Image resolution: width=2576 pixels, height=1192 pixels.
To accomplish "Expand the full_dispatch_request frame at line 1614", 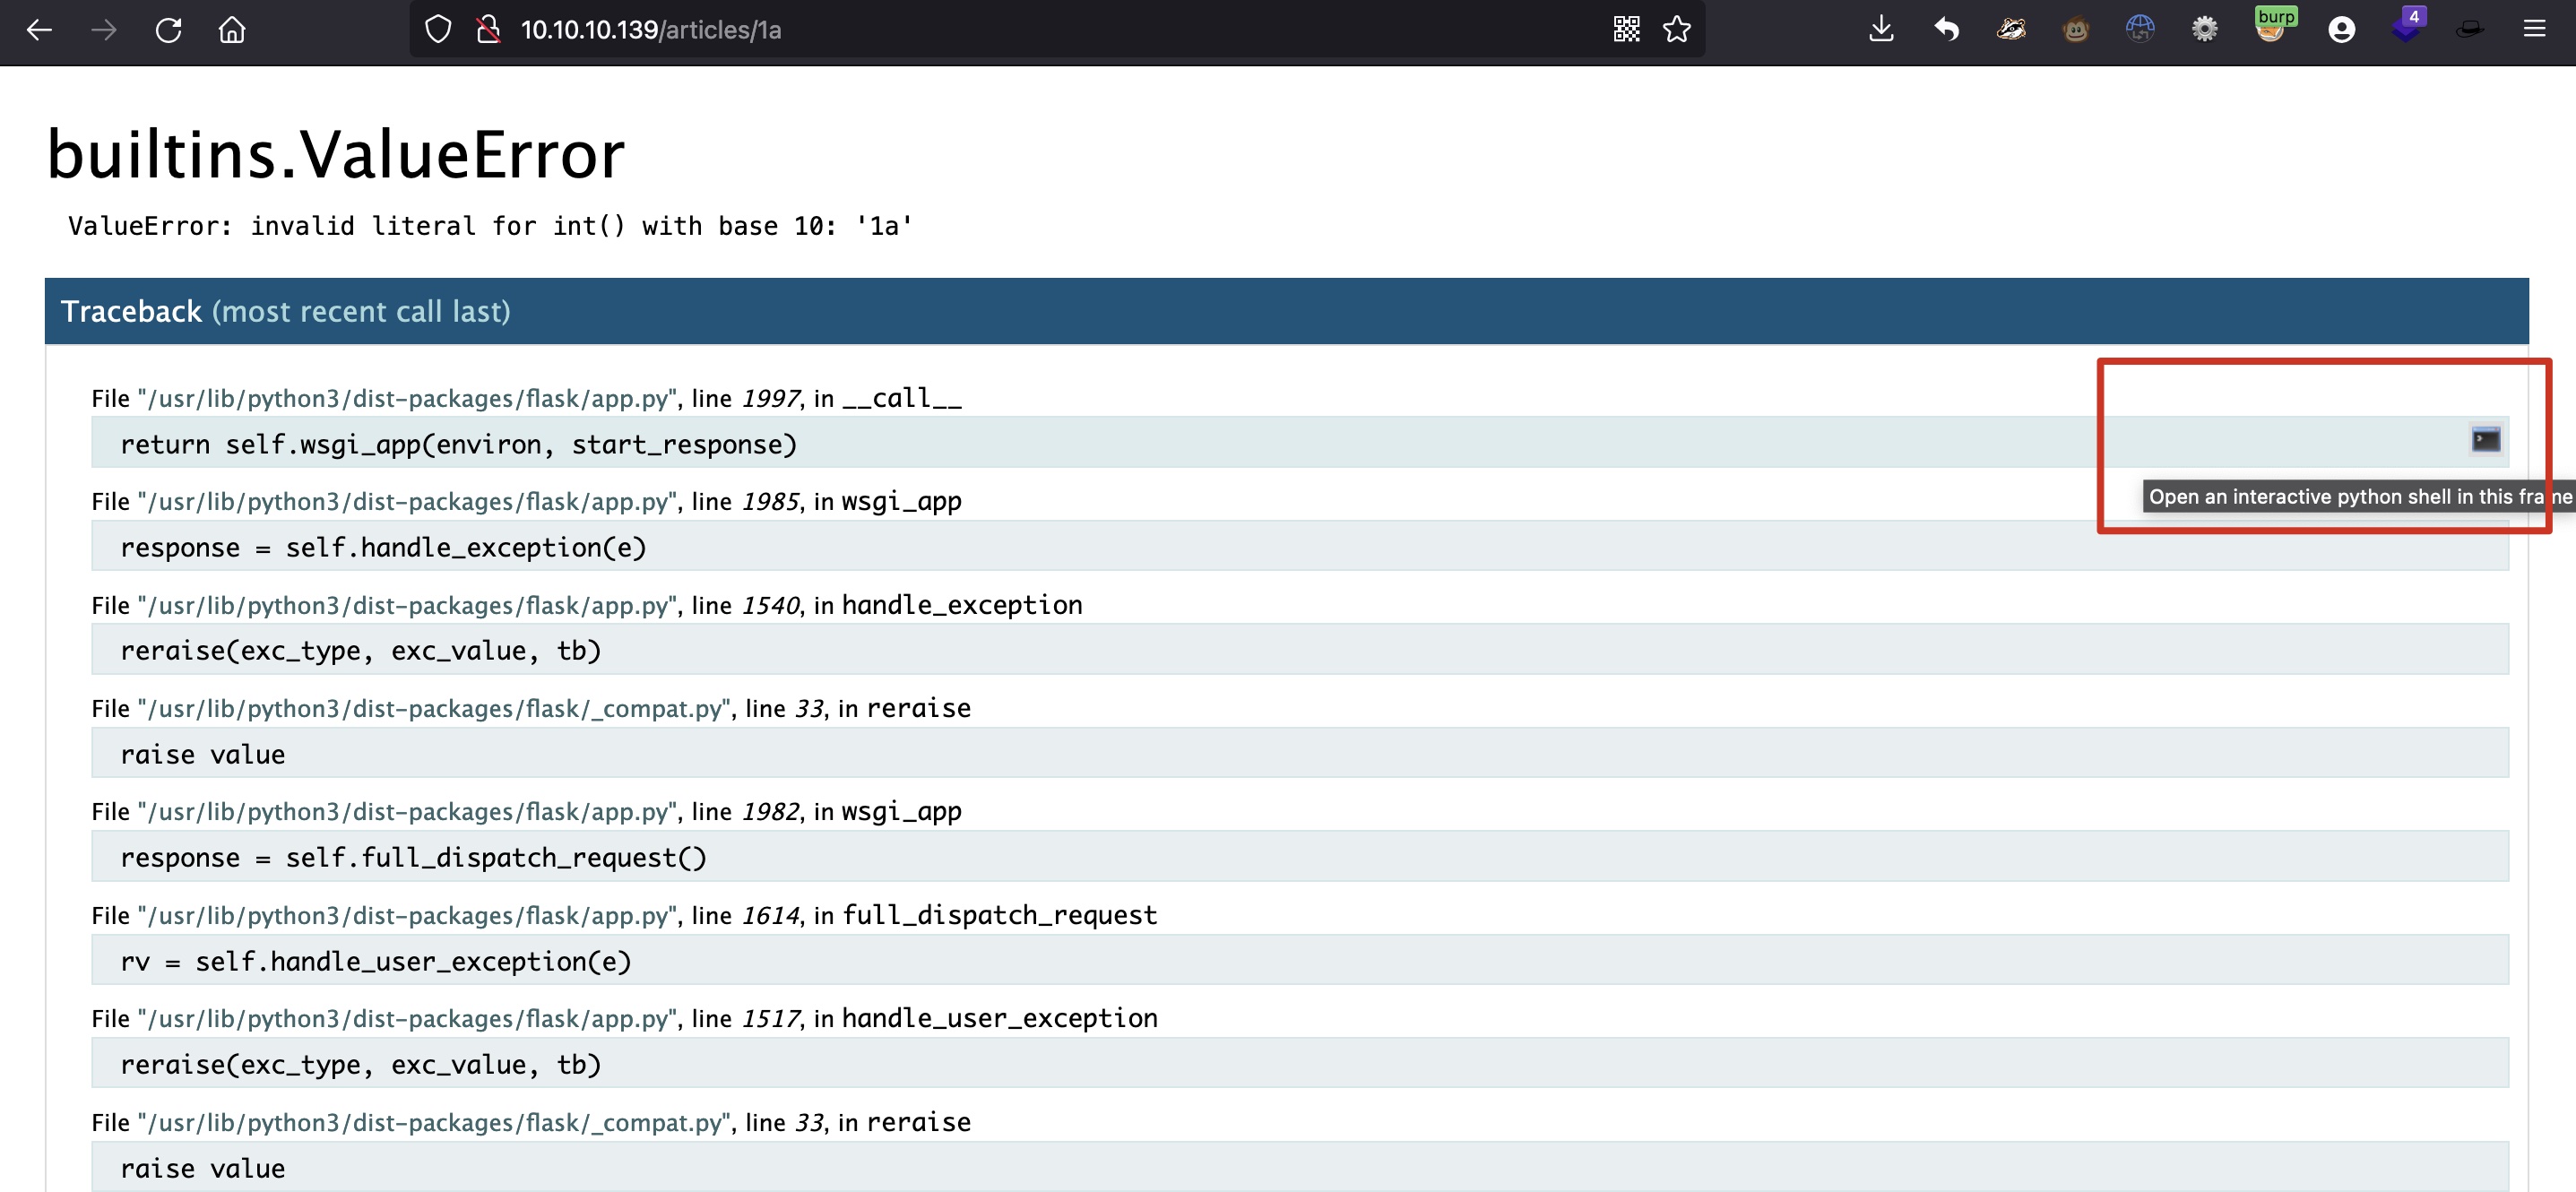I will [375, 961].
